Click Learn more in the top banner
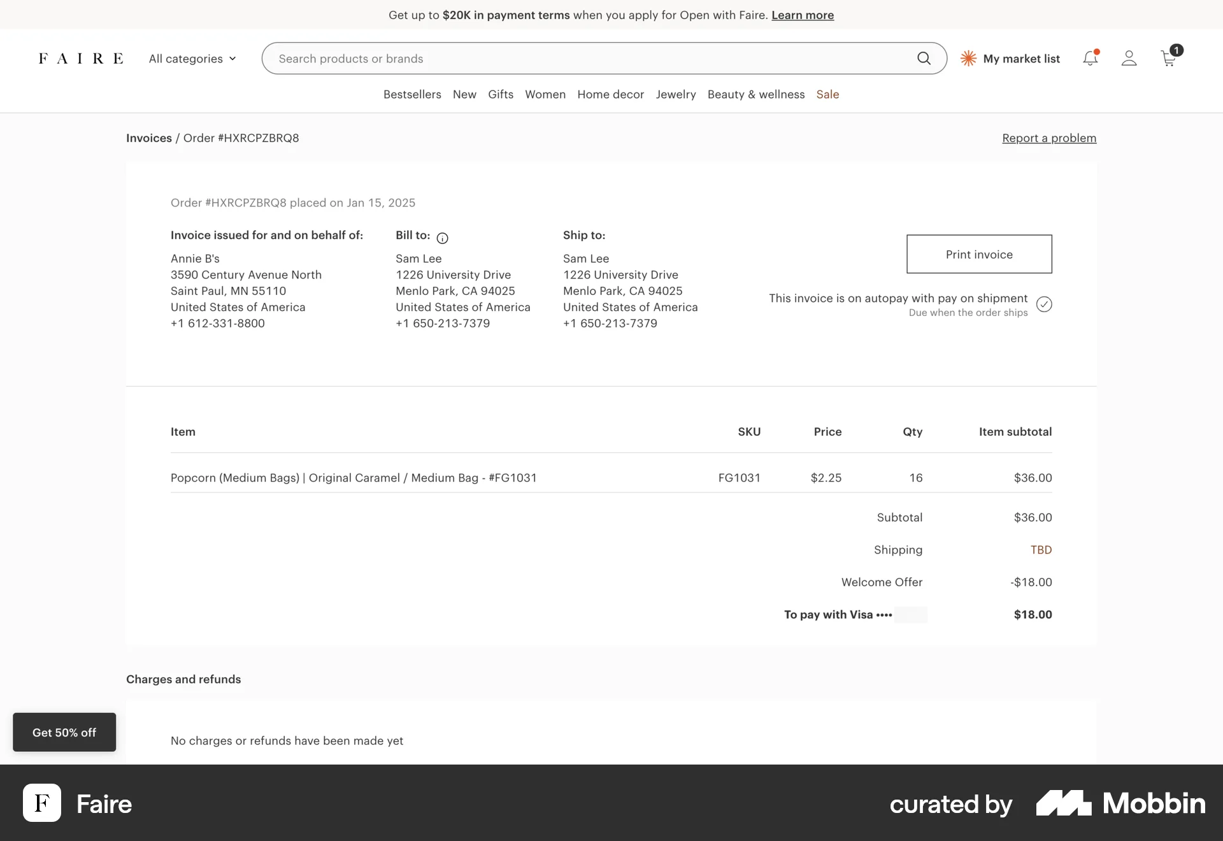1223x841 pixels. [x=802, y=15]
